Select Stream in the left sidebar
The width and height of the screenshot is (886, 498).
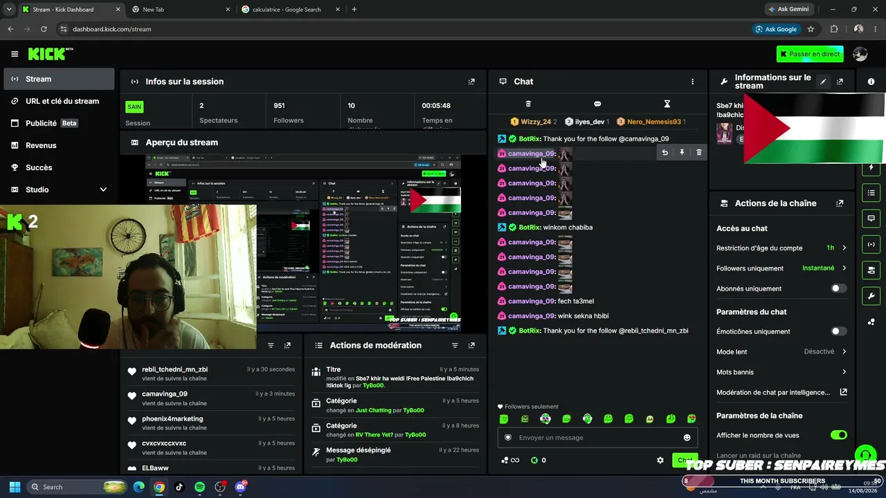point(59,79)
